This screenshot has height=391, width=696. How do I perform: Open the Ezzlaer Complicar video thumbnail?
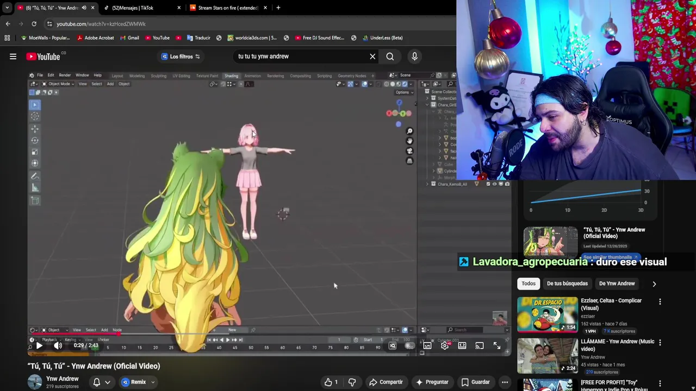[548, 314]
